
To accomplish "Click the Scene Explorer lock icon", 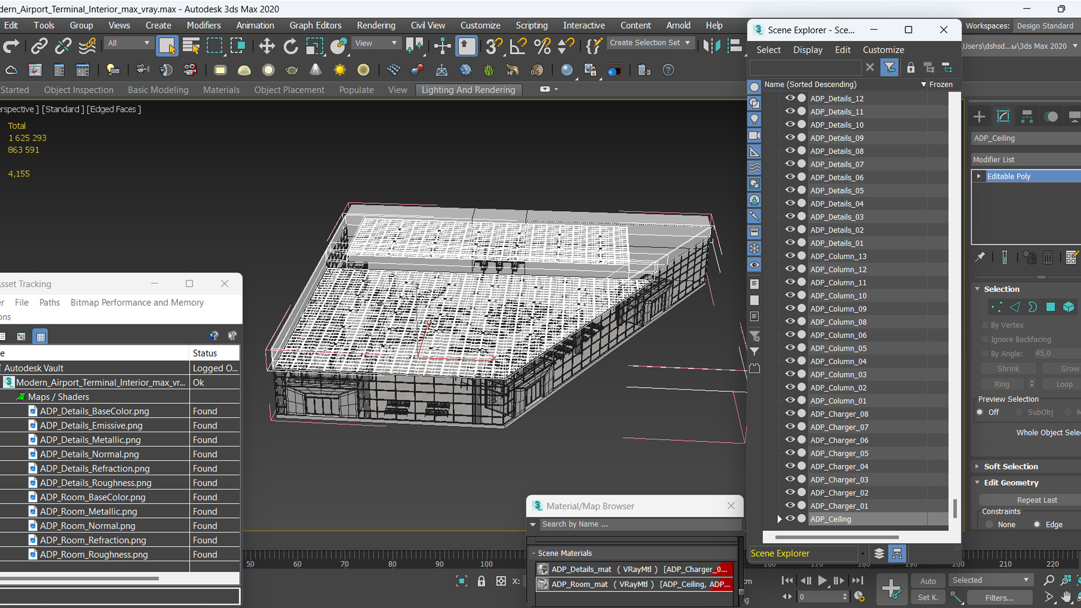I will [910, 68].
